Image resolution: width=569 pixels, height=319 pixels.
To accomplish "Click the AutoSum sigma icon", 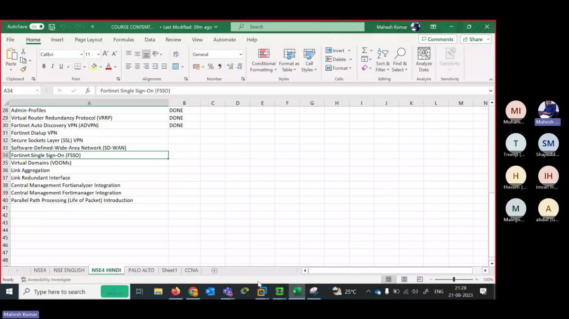I will 364,50.
